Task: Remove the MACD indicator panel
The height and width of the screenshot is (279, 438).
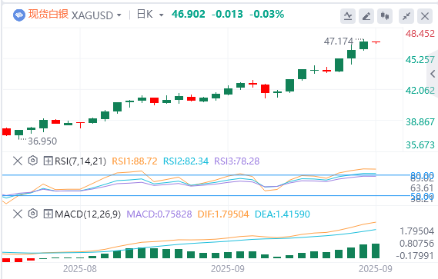Action: (18, 214)
